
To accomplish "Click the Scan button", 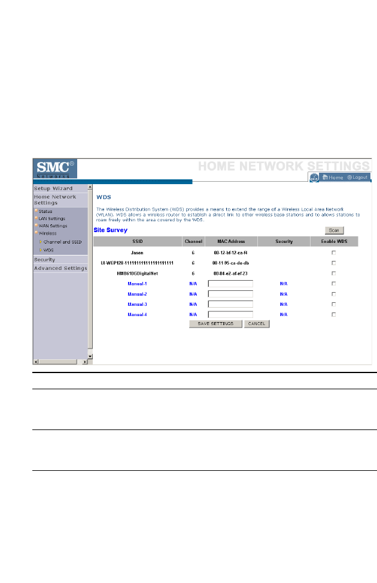I will click(334, 230).
